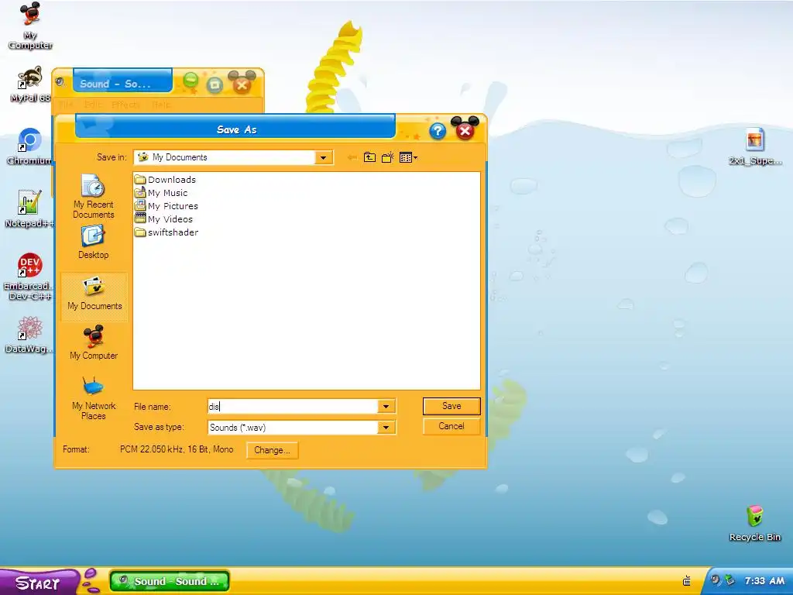793x595 pixels.
Task: Go back to last folder visited
Action: pyautogui.click(x=352, y=158)
